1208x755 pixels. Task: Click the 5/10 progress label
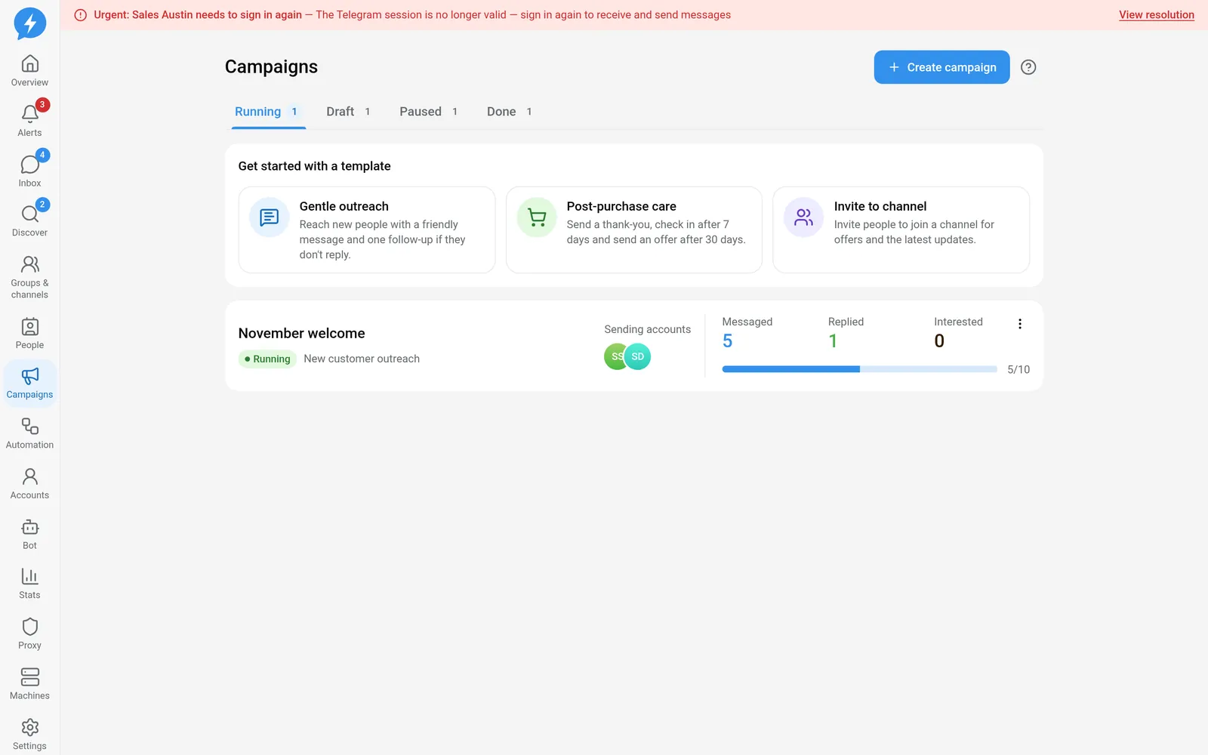[1018, 370]
